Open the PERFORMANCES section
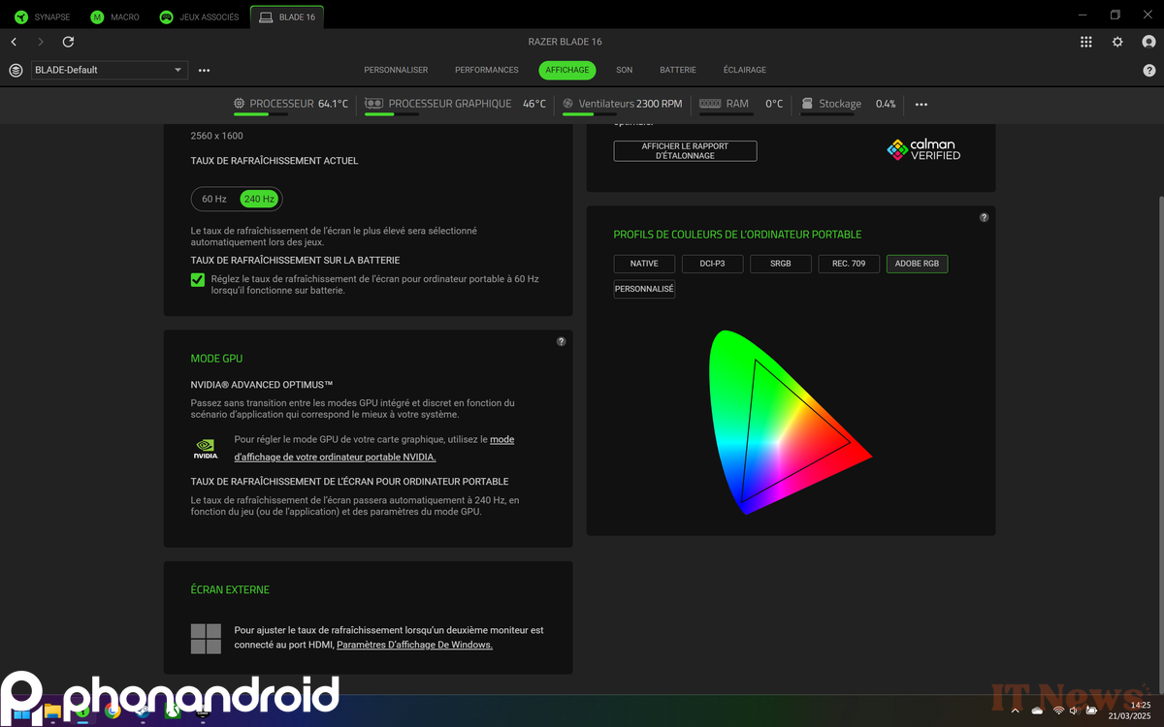Screen dimensions: 1164x727 click(487, 70)
